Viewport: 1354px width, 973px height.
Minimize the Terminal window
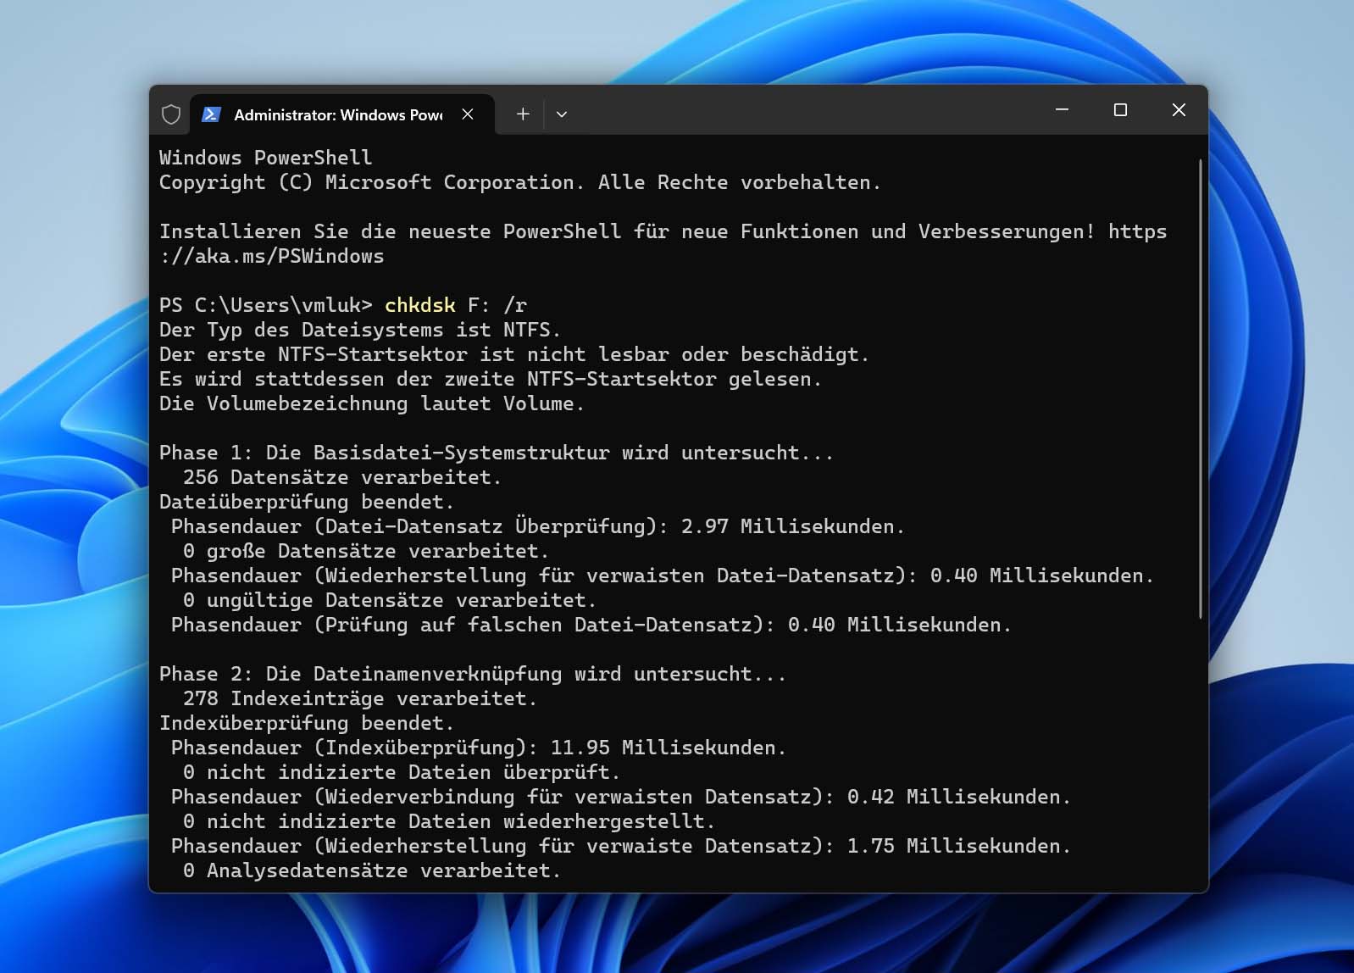point(1062,110)
